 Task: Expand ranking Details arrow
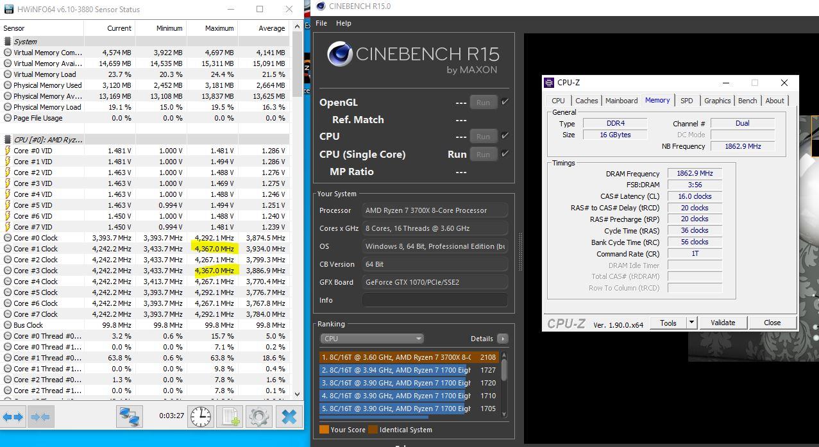coord(502,339)
